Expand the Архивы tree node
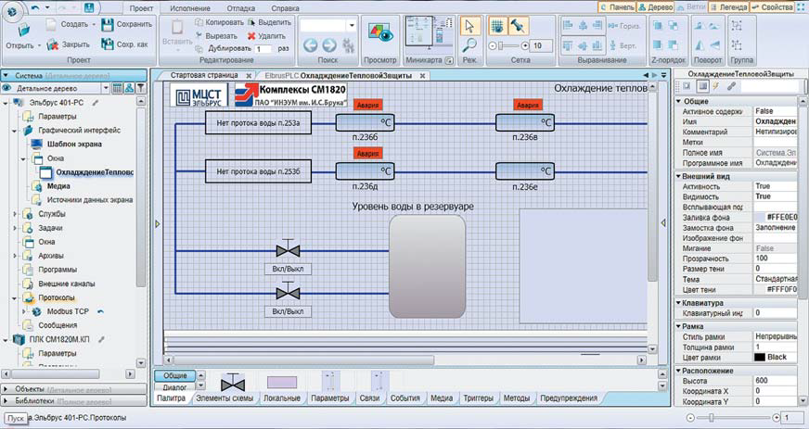809x429 pixels. pos(15,256)
